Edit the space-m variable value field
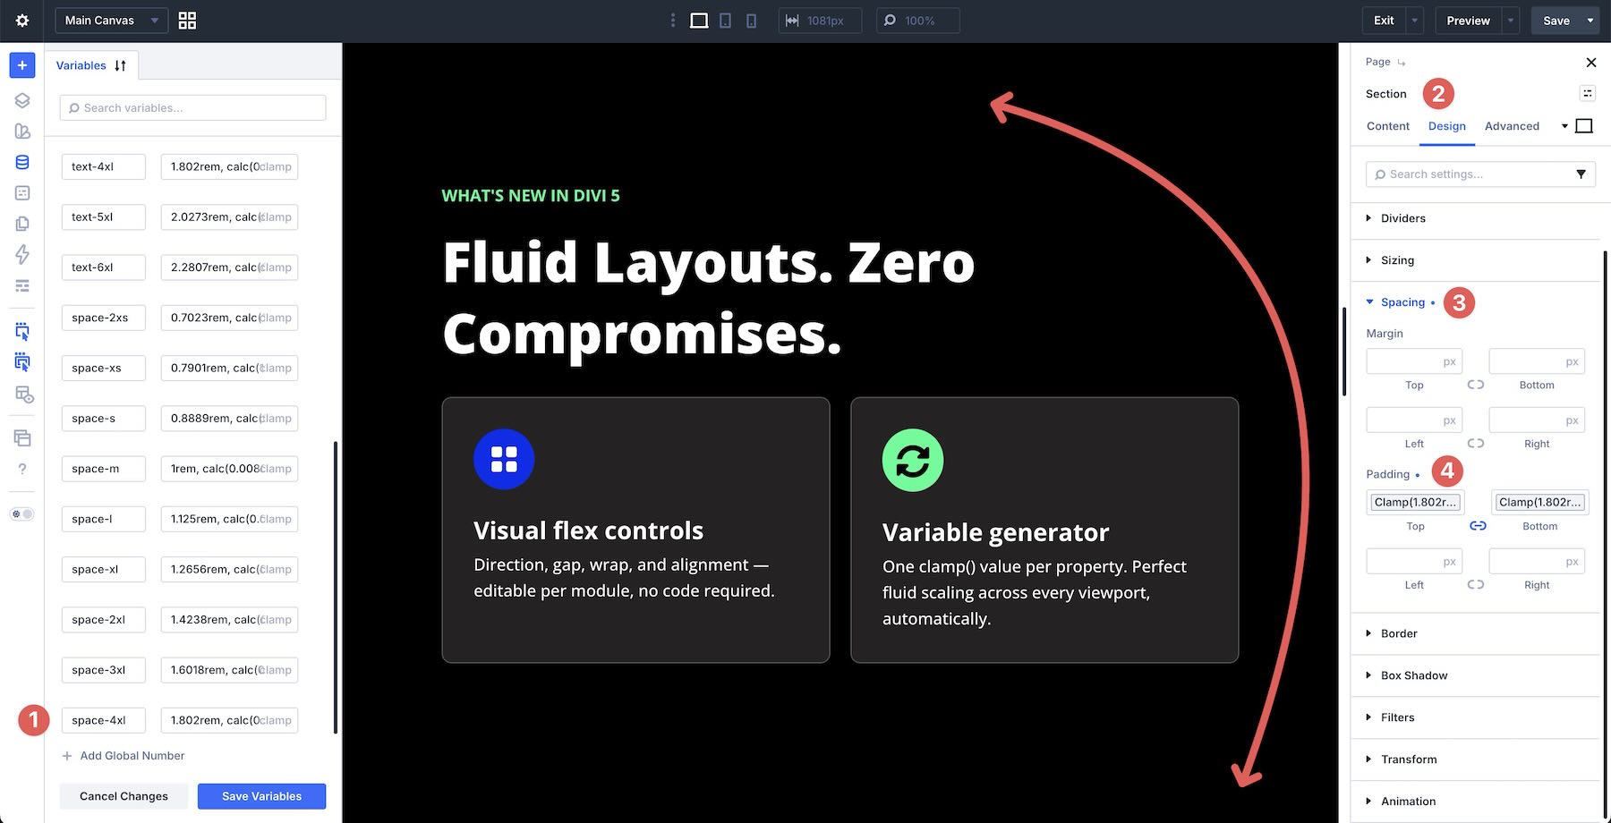Image resolution: width=1611 pixels, height=823 pixels. click(x=229, y=469)
